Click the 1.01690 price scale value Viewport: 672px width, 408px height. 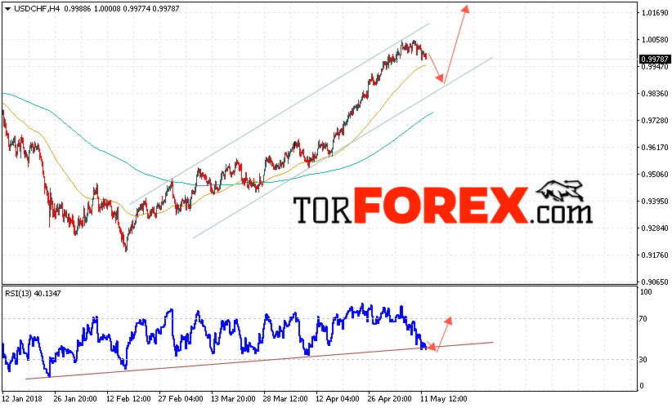[x=655, y=13]
